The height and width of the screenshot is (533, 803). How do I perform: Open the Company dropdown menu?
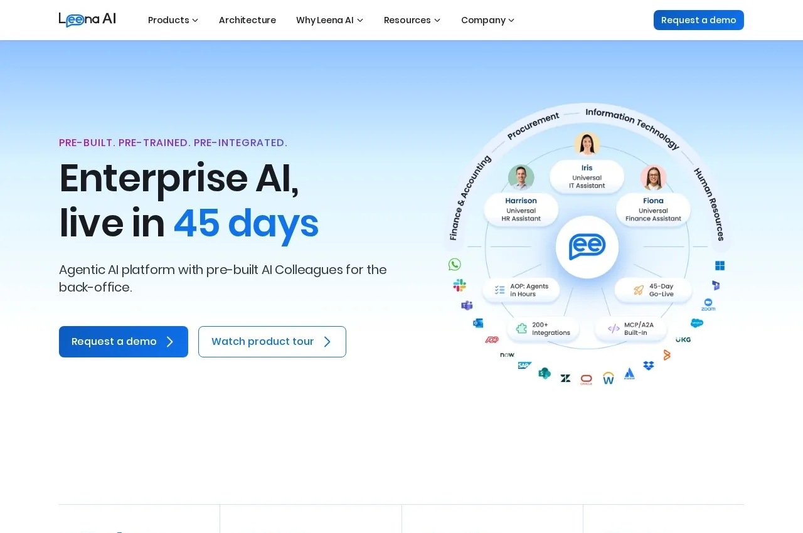[488, 20]
